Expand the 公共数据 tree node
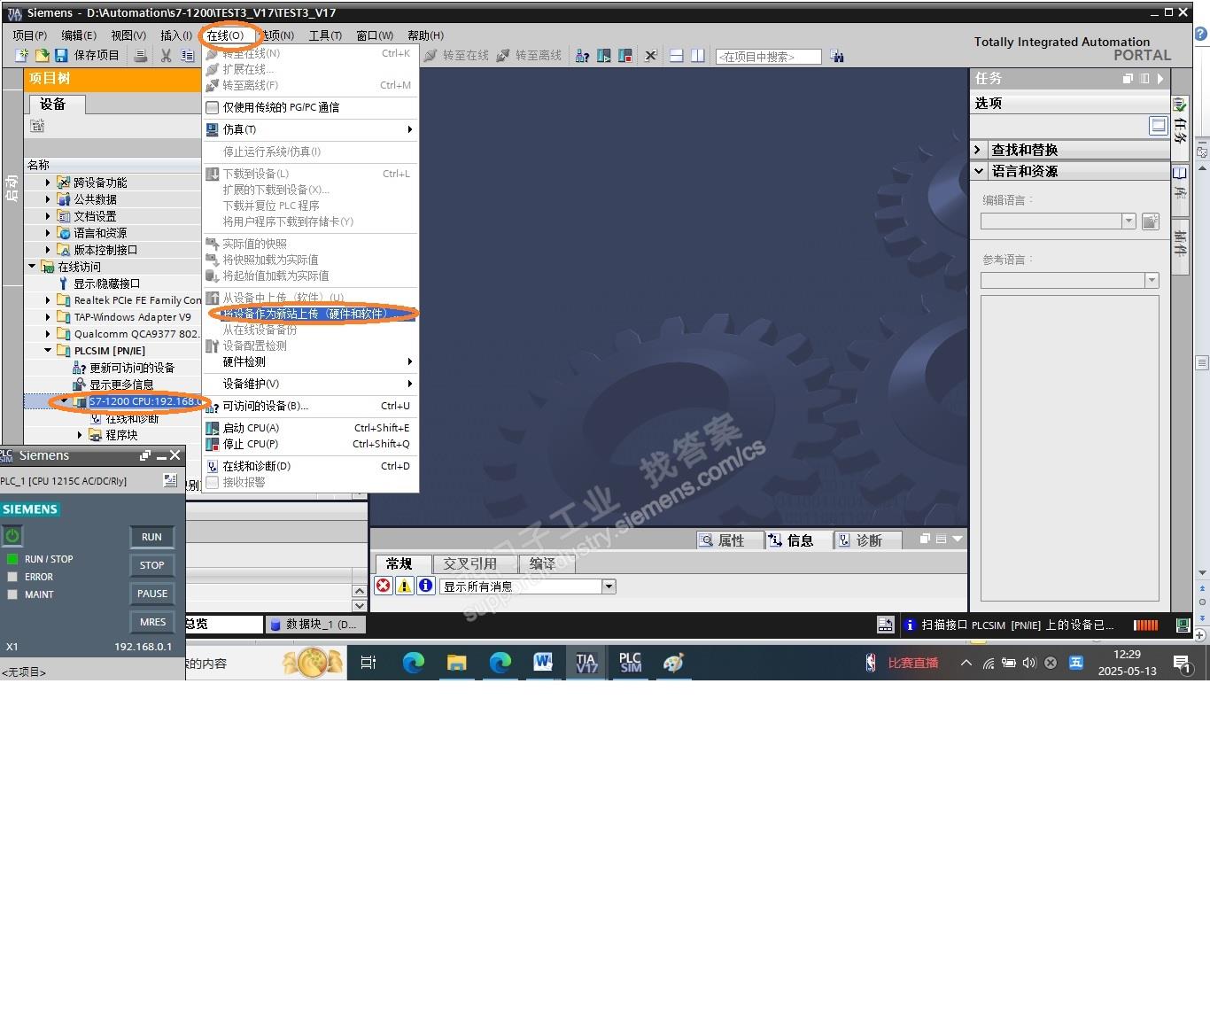The height and width of the screenshot is (1033, 1210). point(48,199)
